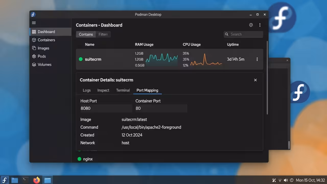Sort by the RAM Usage column header
Screen dimensions: 327x184
144,44
